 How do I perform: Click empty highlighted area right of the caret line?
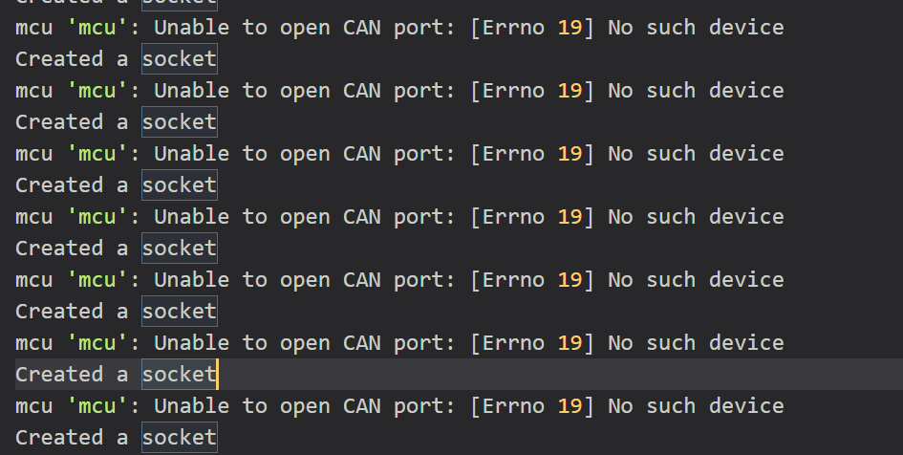pyautogui.click(x=559, y=375)
